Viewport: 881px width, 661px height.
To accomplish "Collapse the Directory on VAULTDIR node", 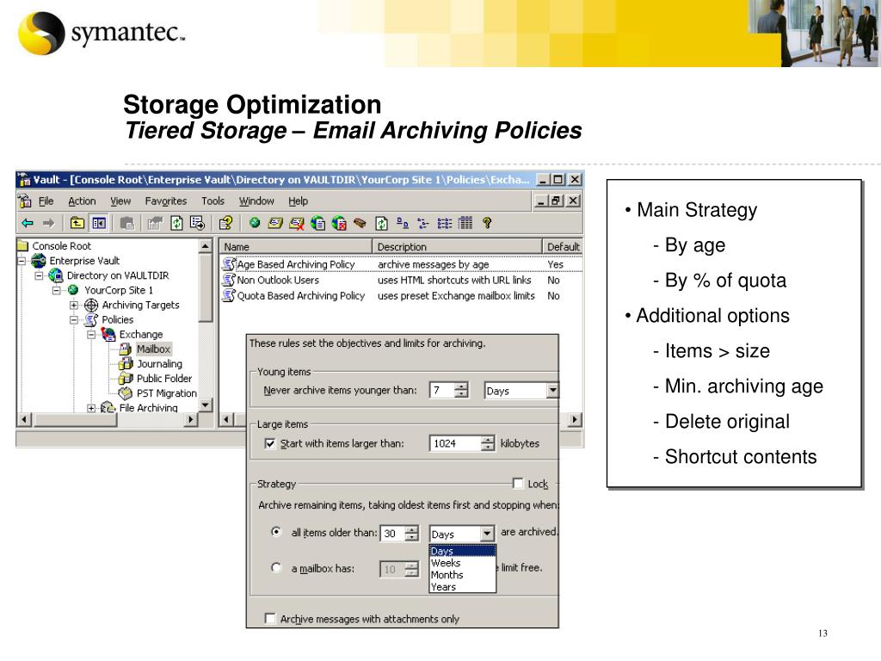I will [x=39, y=275].
